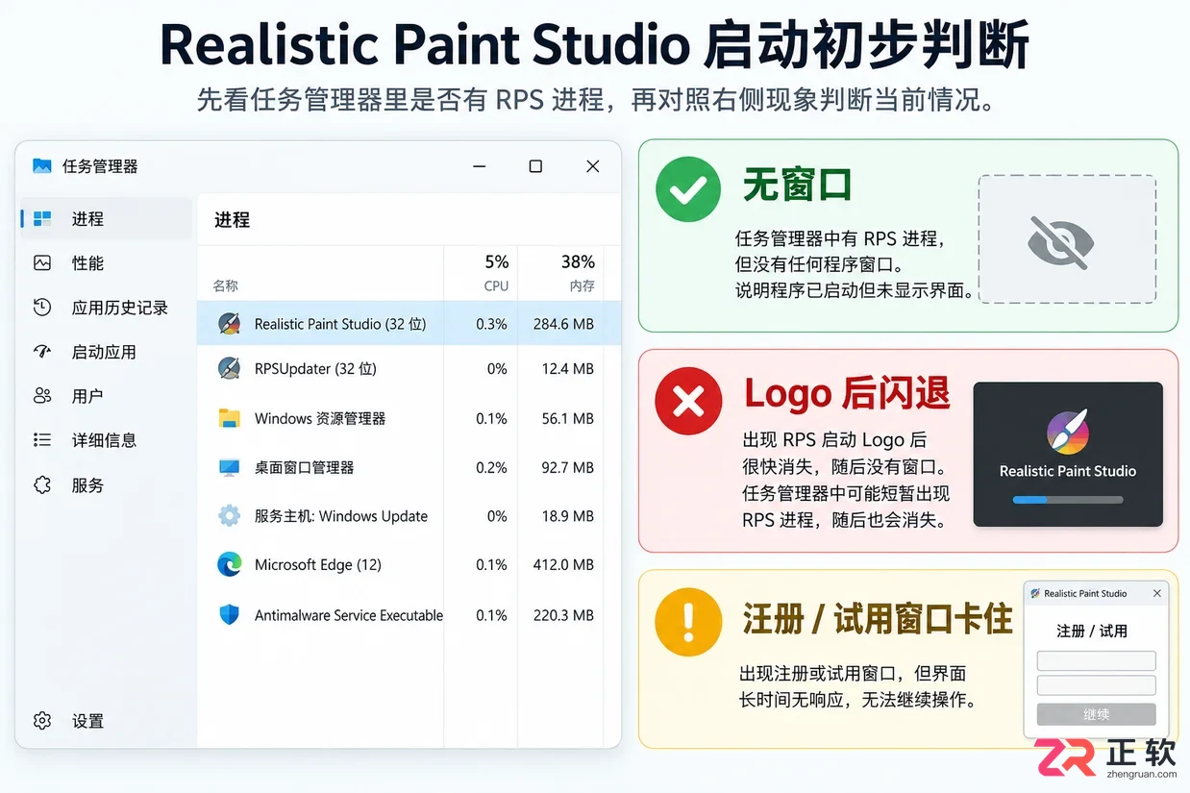Click the splash screen loading progress bar
Image resolution: width=1190 pixels, height=793 pixels.
point(1068,500)
